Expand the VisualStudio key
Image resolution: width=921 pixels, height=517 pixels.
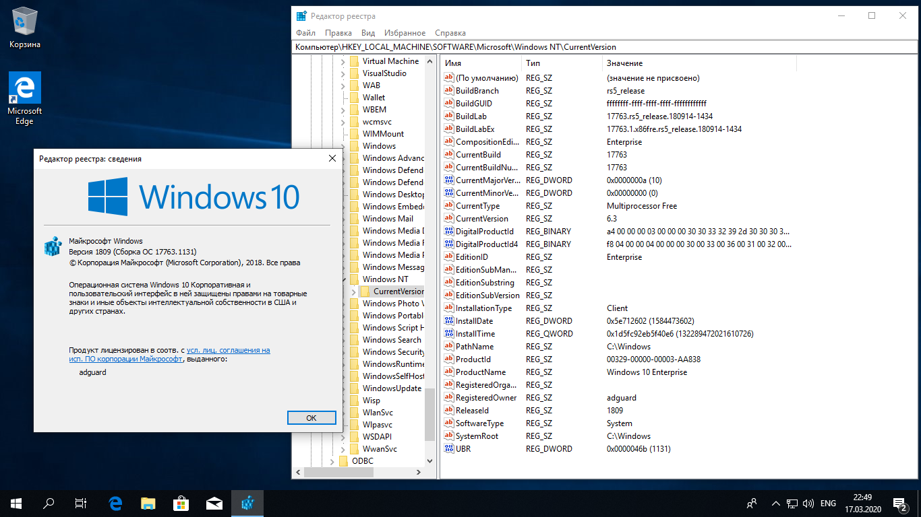[x=343, y=73]
